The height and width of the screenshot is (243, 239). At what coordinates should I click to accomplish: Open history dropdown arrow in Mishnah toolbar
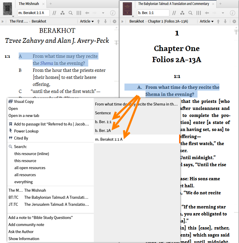click(x=103, y=13)
